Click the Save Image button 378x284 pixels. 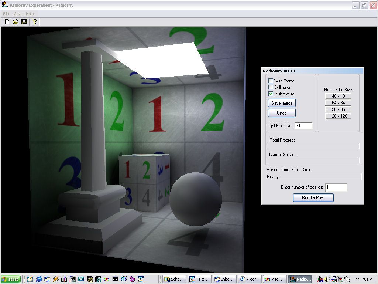point(282,103)
